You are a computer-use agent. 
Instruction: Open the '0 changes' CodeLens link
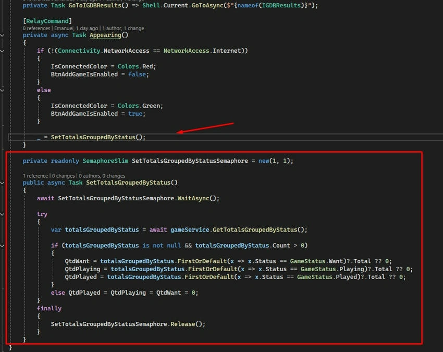[63, 176]
